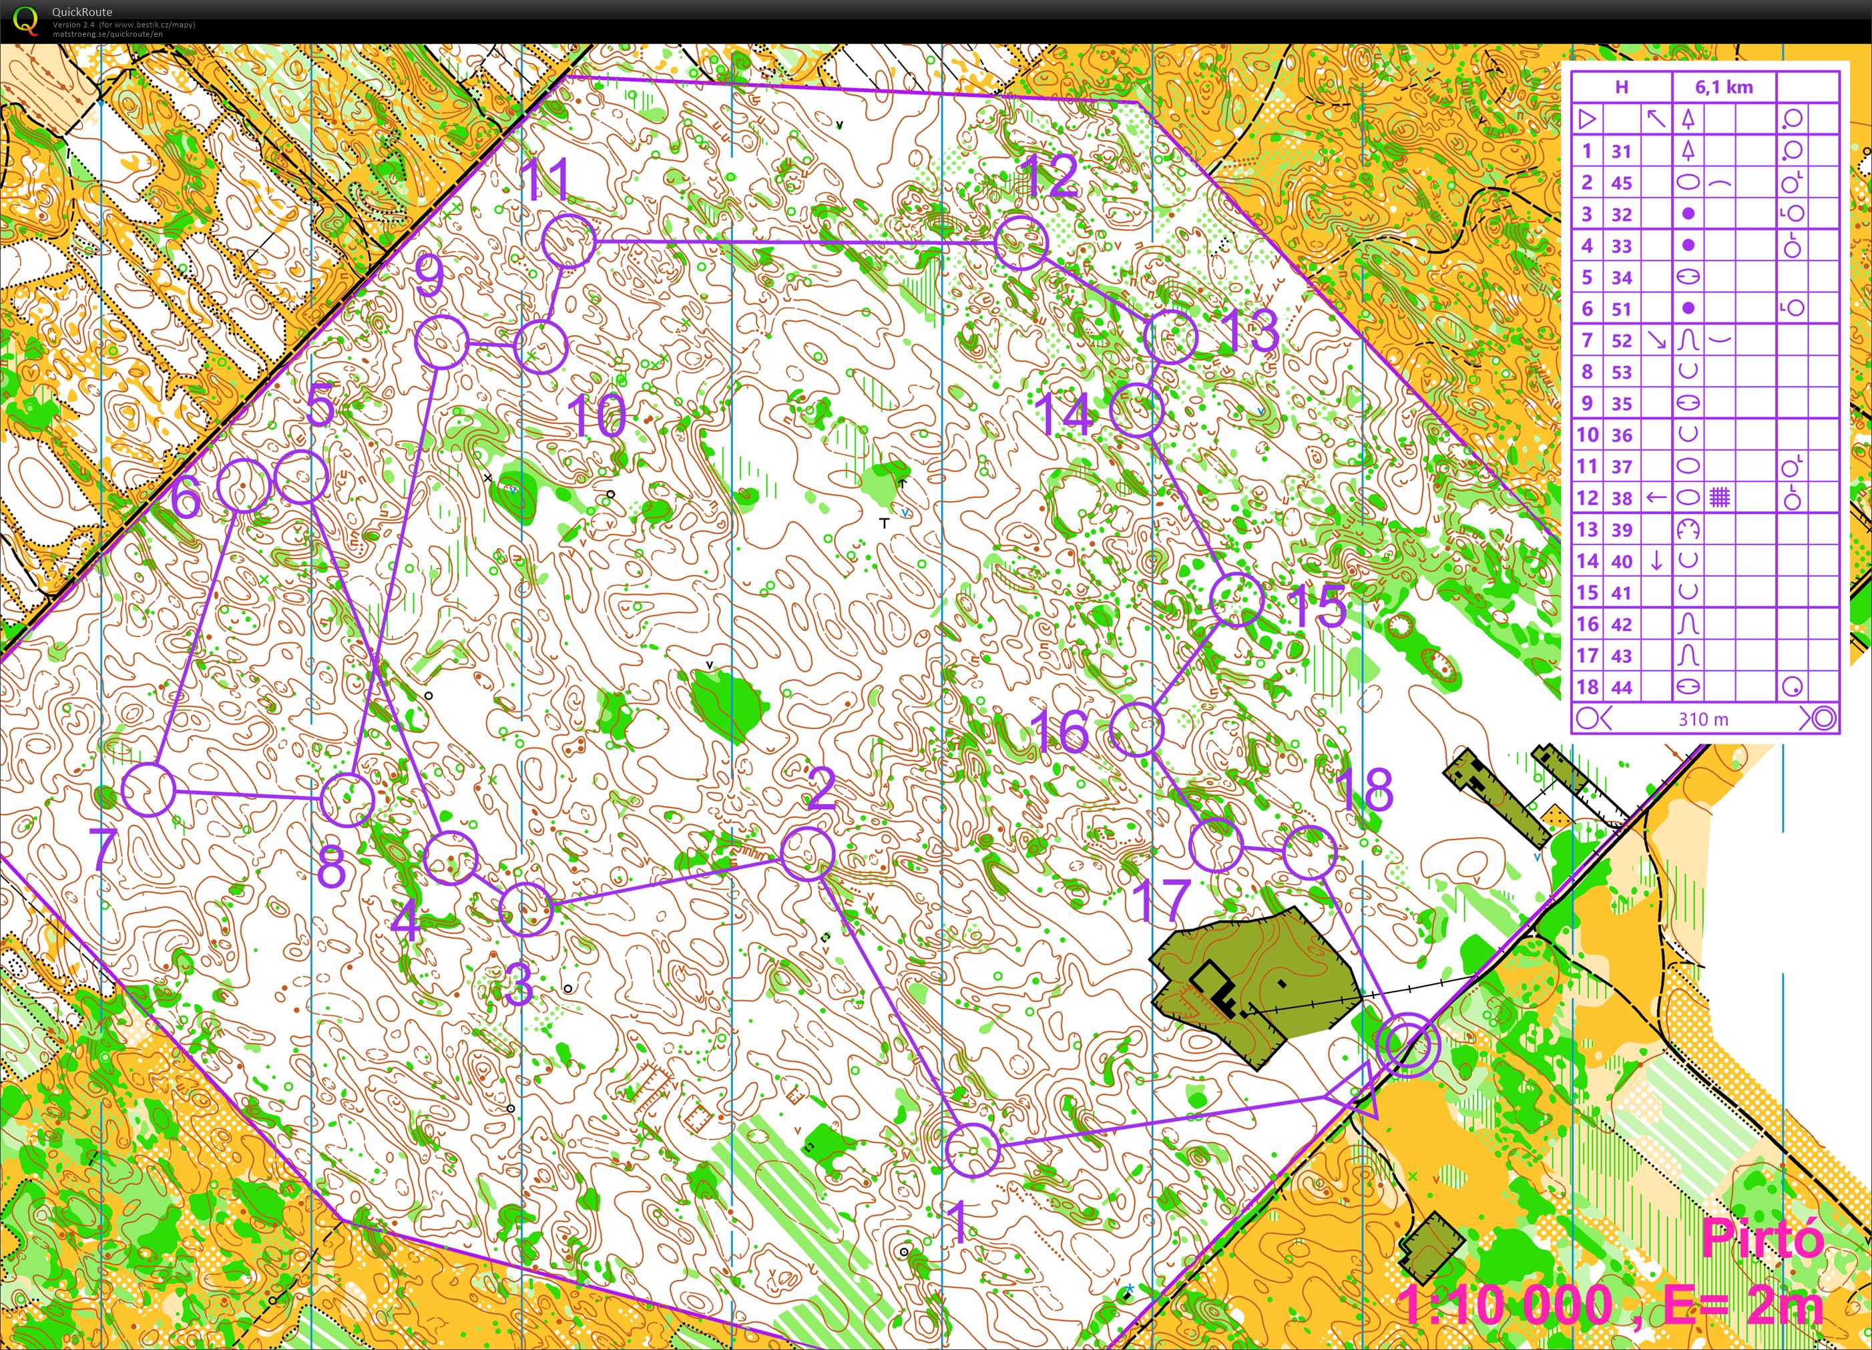Screen dimensions: 1872x1350
Task: Click the finish double circle on the map
Action: click(x=1408, y=1044)
